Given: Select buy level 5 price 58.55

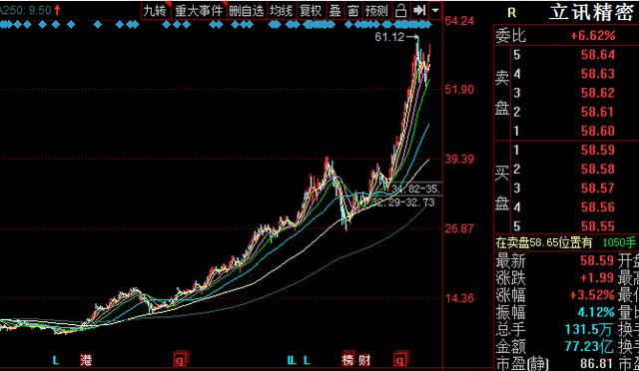Looking at the screenshot, I should tap(598, 226).
